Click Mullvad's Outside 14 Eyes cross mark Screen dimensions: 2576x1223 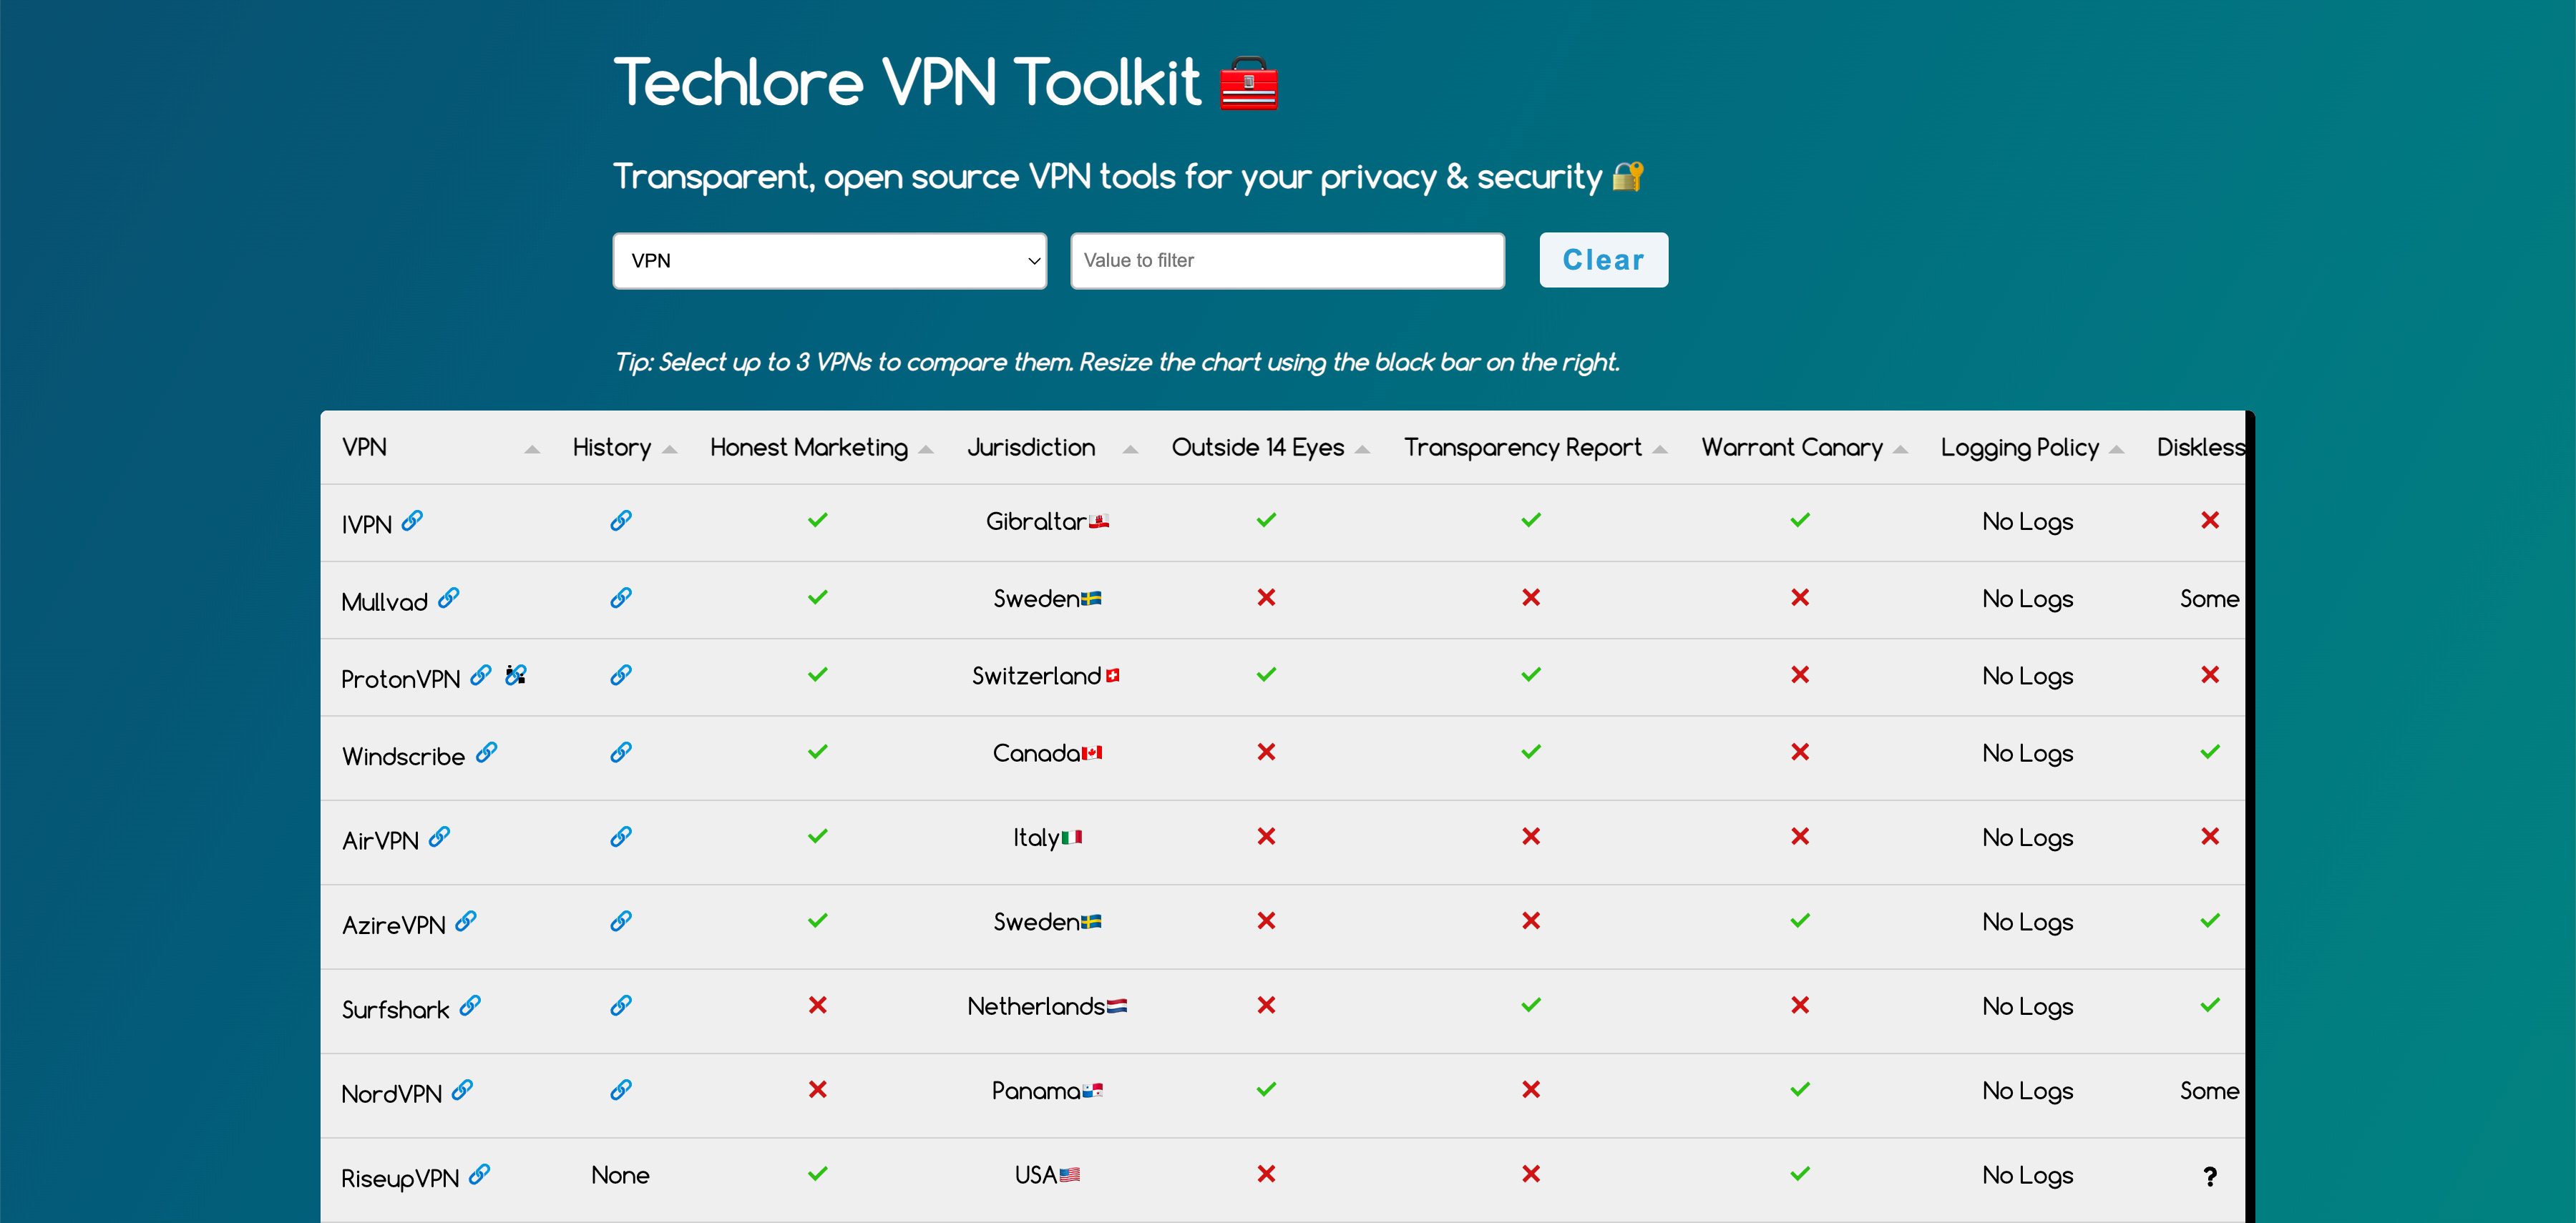pos(1267,597)
